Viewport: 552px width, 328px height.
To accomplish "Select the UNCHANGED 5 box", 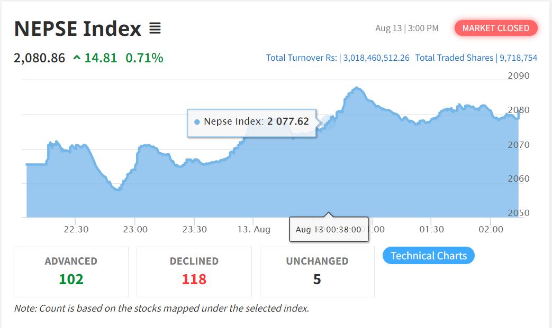I will (317, 272).
